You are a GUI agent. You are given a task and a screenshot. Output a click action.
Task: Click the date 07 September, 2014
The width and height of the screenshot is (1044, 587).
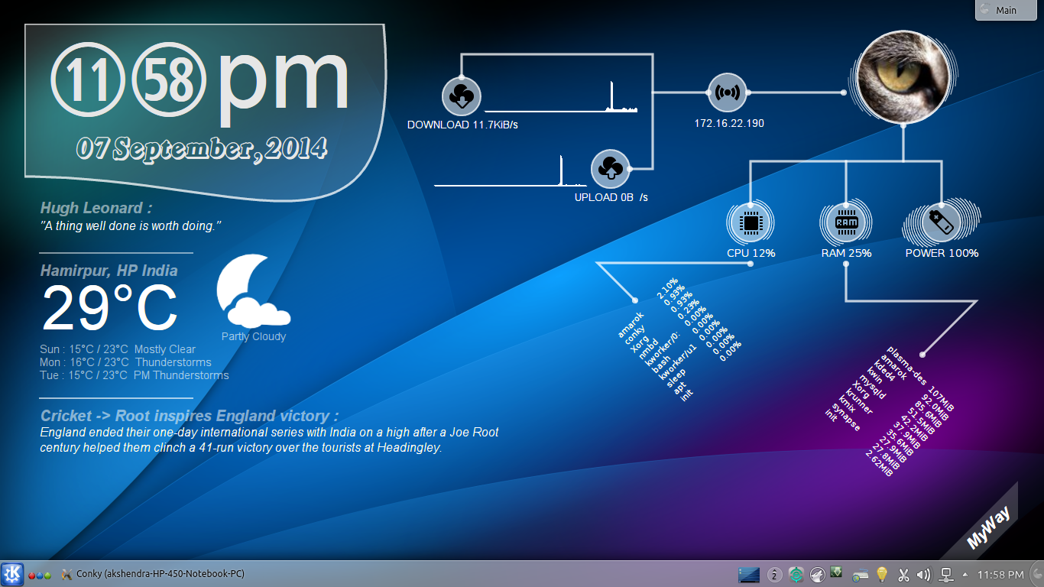202,148
